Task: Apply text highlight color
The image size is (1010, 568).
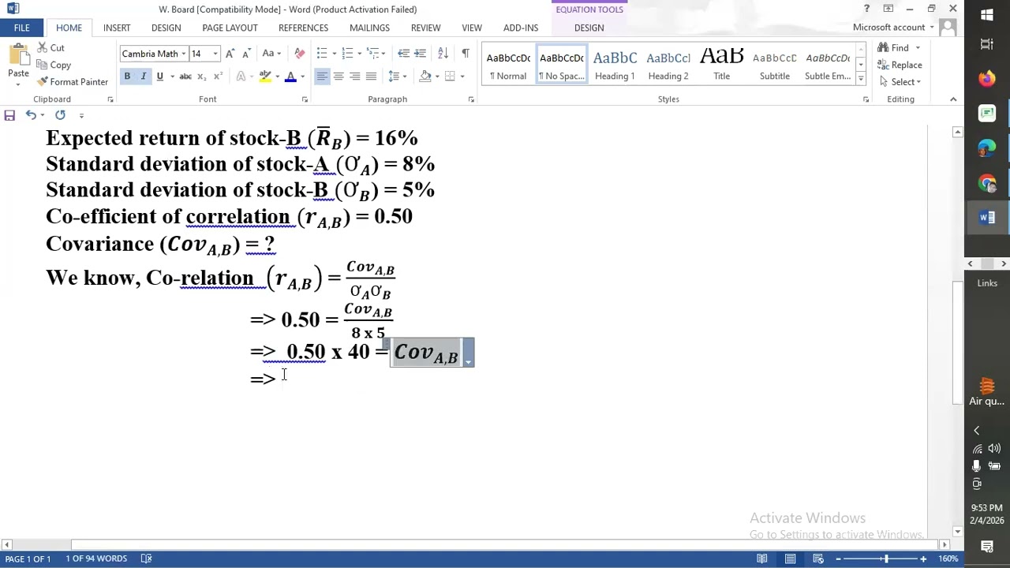Action: (x=265, y=77)
